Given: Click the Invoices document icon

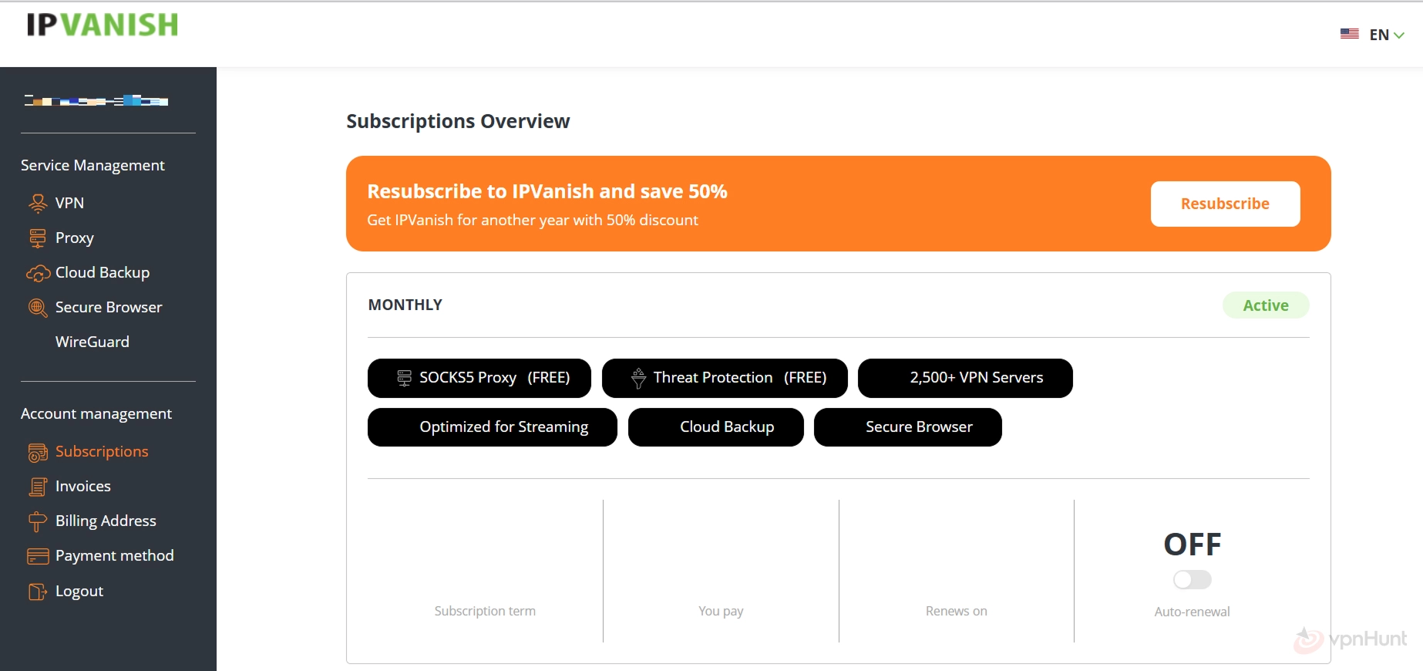Looking at the screenshot, I should (37, 487).
